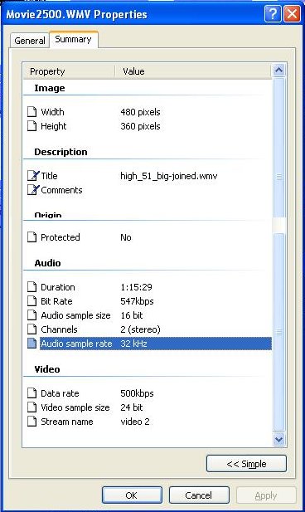Image resolution: width=305 pixels, height=512 pixels.
Task: Click the Cancel button
Action: tap(199, 495)
